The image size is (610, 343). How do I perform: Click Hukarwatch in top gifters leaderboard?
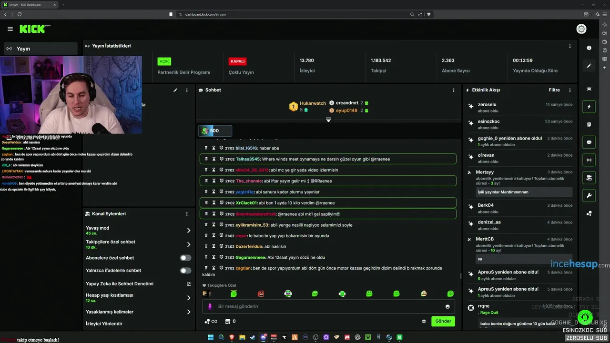coord(313,103)
